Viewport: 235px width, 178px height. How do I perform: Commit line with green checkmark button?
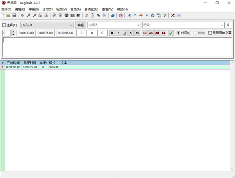(171, 33)
